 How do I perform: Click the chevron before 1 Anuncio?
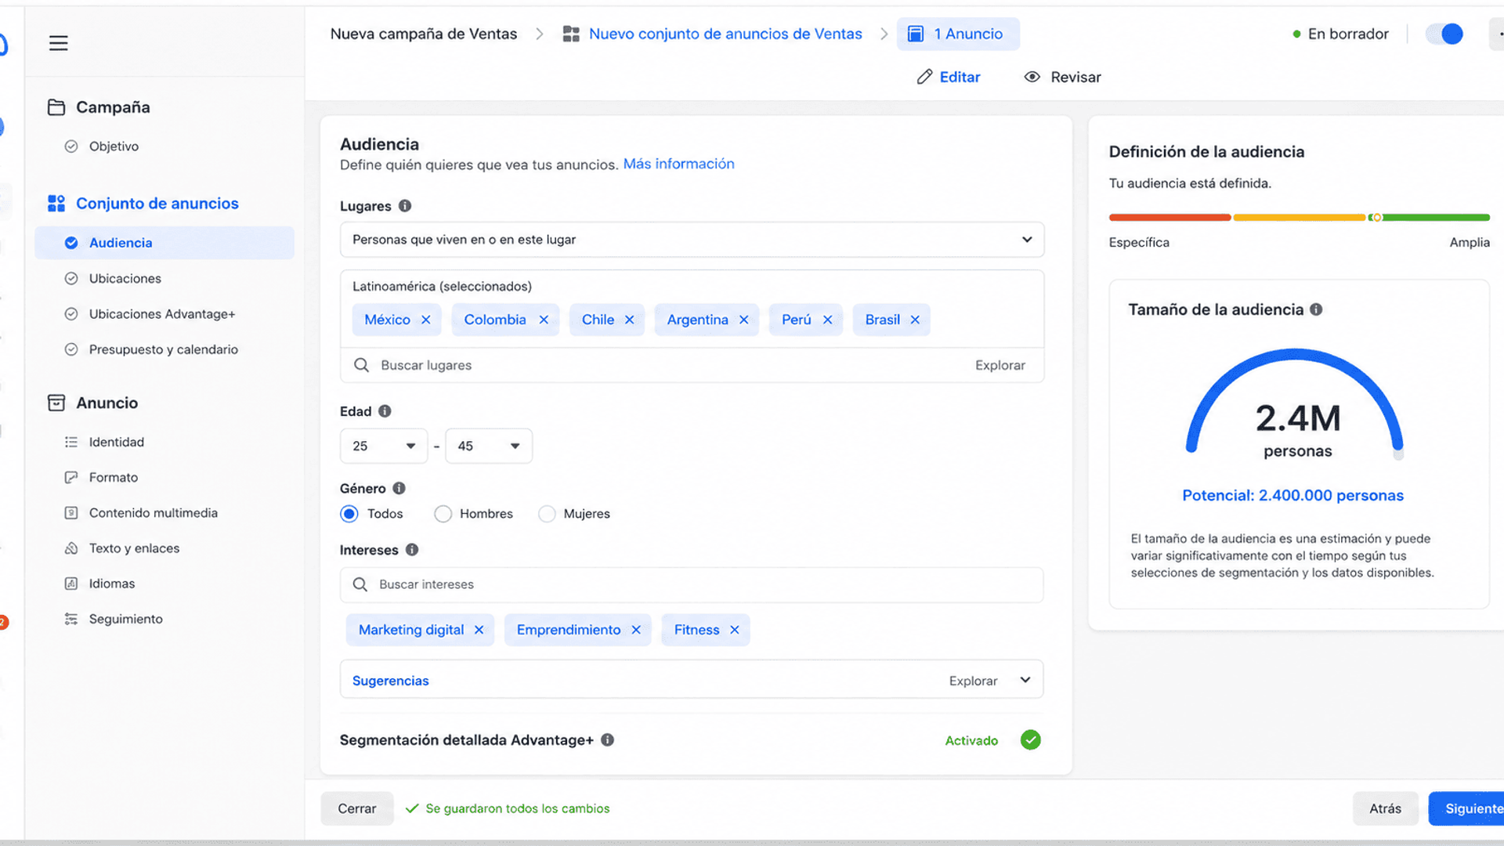(884, 34)
